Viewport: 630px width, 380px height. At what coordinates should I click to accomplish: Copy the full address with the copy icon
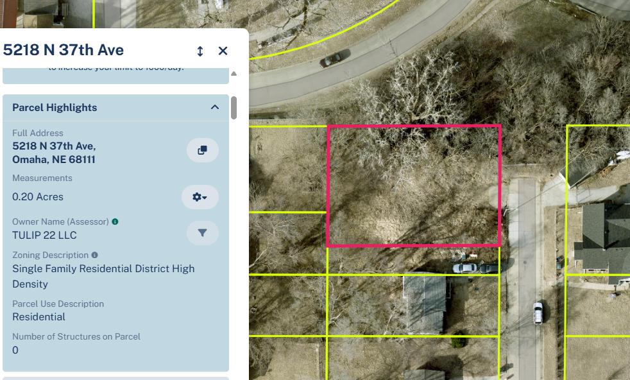[203, 150]
